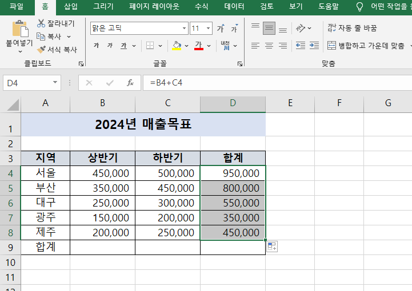Click the 서식 복사 label

pos(62,50)
